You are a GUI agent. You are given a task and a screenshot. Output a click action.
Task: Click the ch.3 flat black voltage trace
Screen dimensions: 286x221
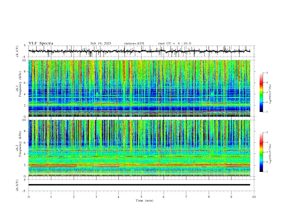(x=139, y=185)
